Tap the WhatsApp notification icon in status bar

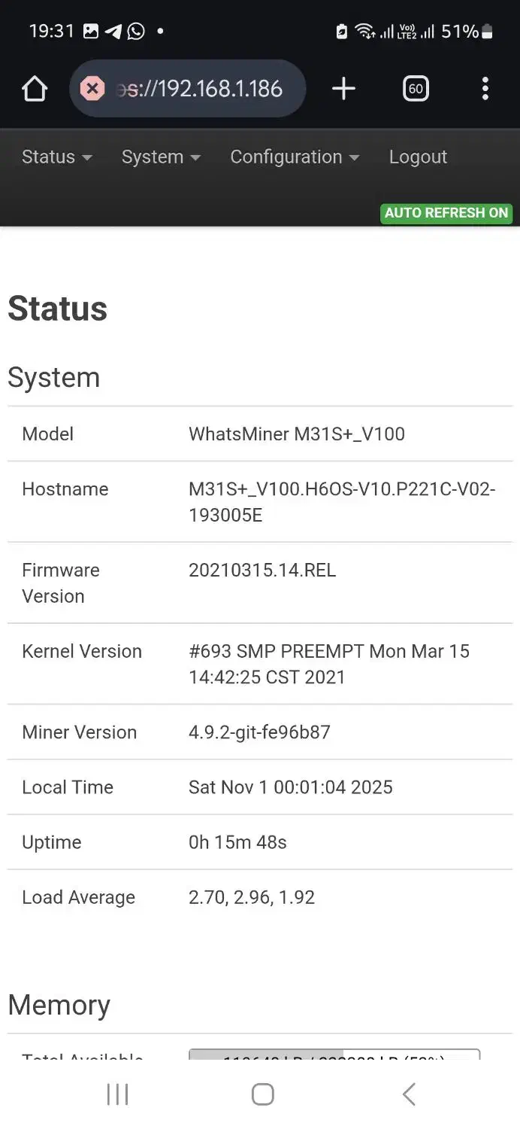[x=136, y=32]
